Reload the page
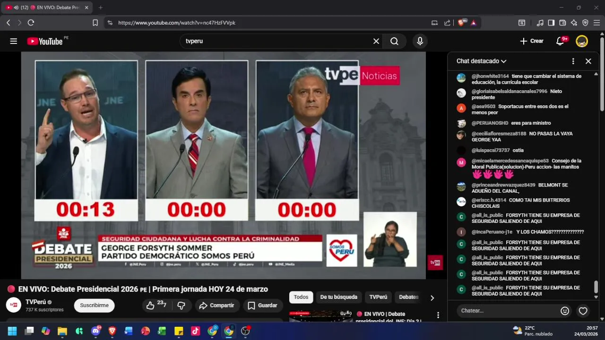The image size is (605, 340). [31, 23]
